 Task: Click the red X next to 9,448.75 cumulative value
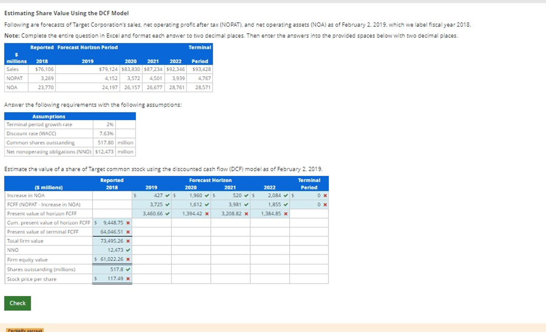click(x=127, y=222)
